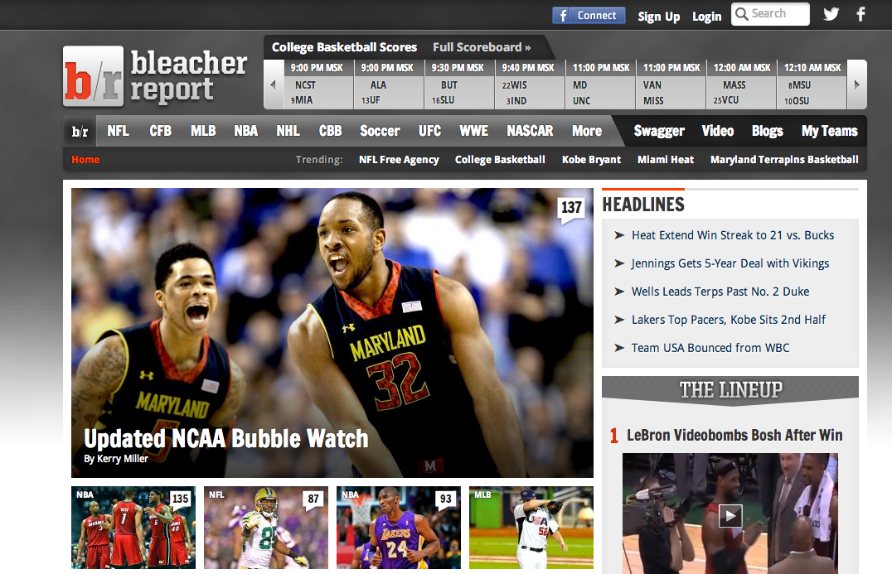The height and width of the screenshot is (574, 892).
Task: Open Miami Heat NBA thumbnail story
Action: click(133, 528)
